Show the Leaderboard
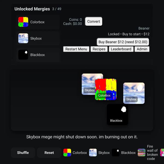The width and height of the screenshot is (164, 164). [x=121, y=49]
